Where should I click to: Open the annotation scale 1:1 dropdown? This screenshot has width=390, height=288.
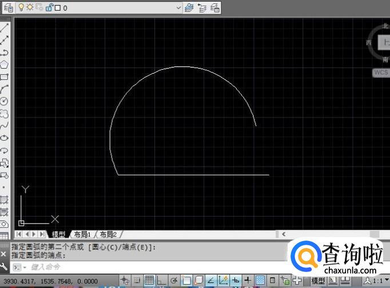tap(379, 281)
